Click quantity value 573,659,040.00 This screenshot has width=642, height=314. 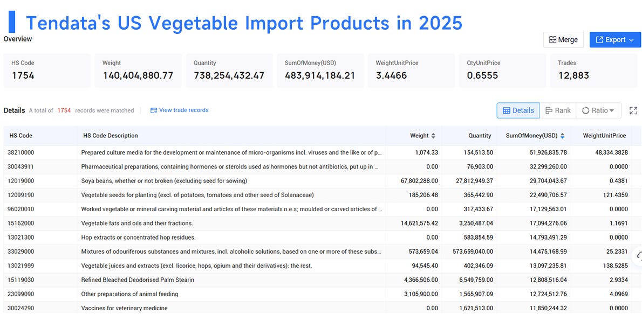473,252
